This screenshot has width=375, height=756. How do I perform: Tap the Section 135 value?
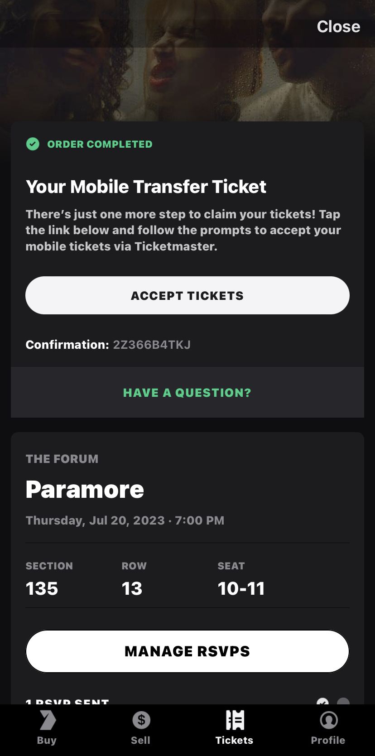(x=42, y=588)
